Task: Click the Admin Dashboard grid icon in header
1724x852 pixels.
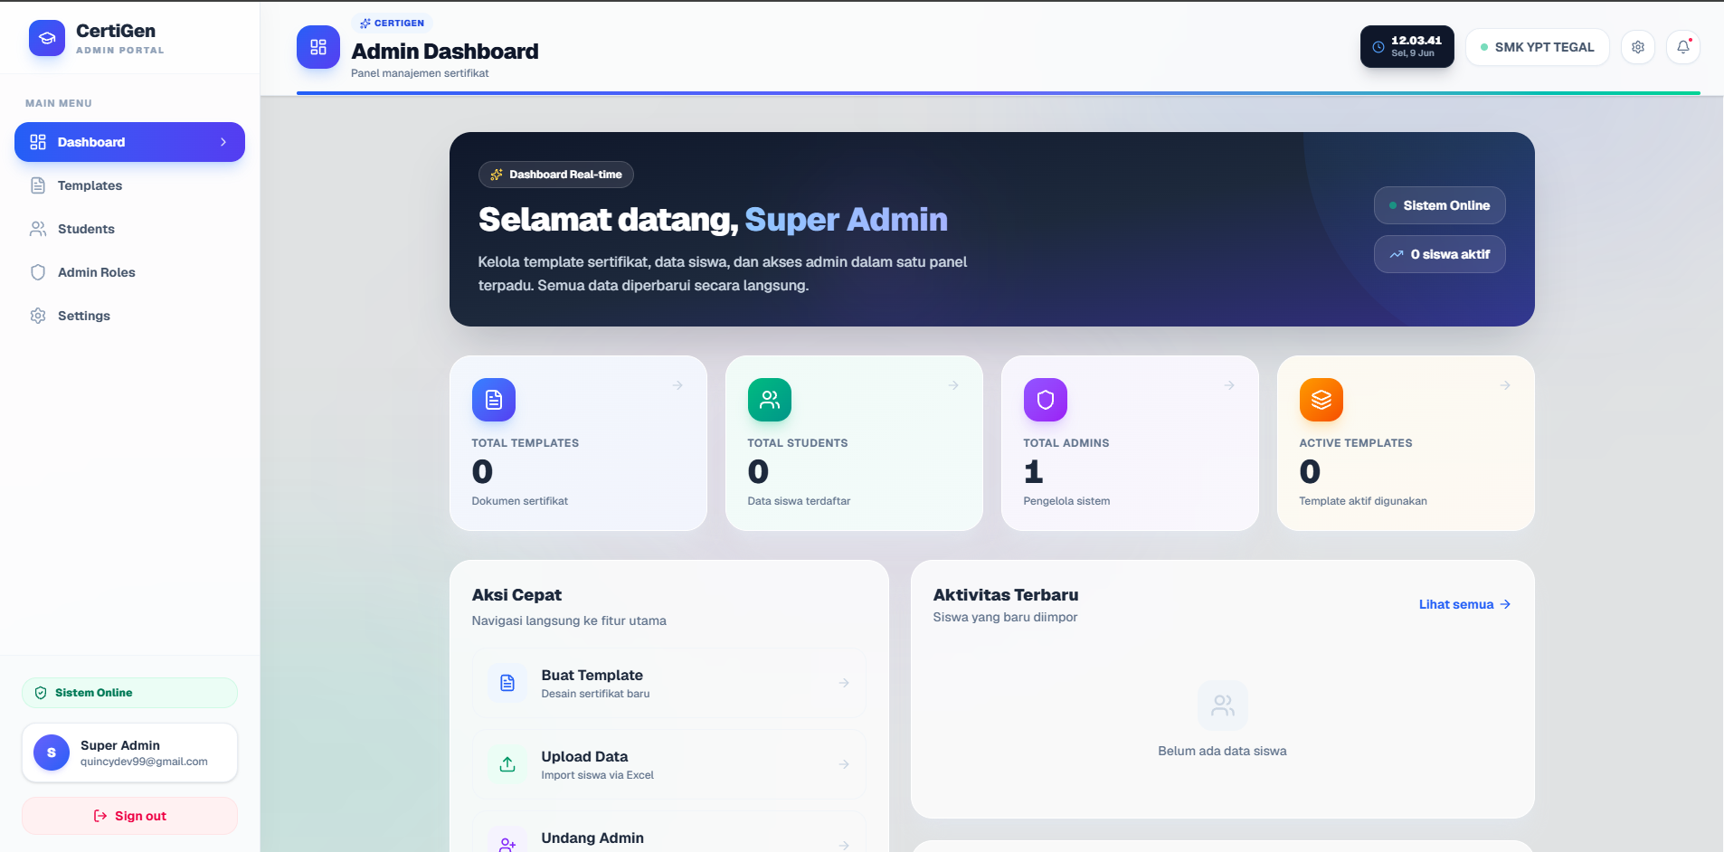Action: [x=318, y=47]
